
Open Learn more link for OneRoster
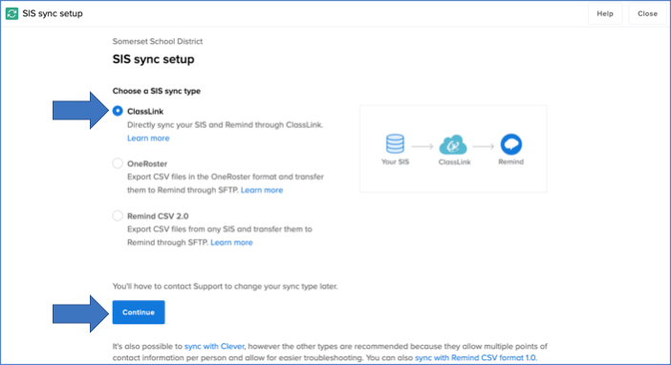[262, 190]
